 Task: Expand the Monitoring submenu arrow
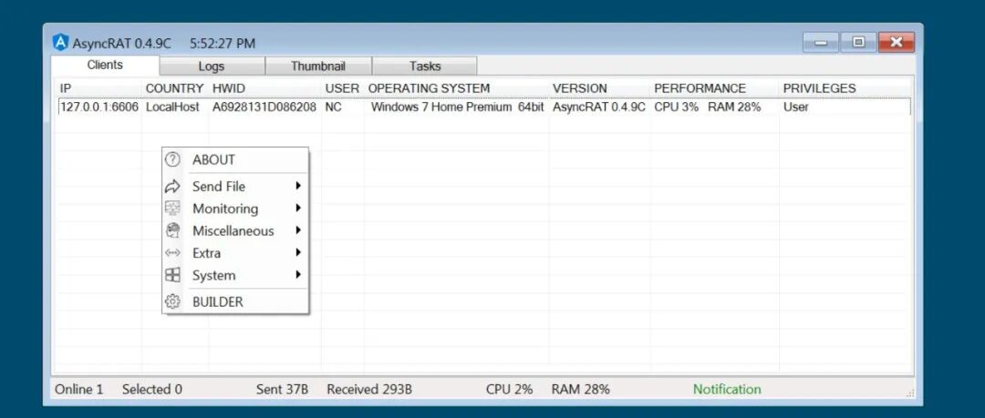pos(297,208)
